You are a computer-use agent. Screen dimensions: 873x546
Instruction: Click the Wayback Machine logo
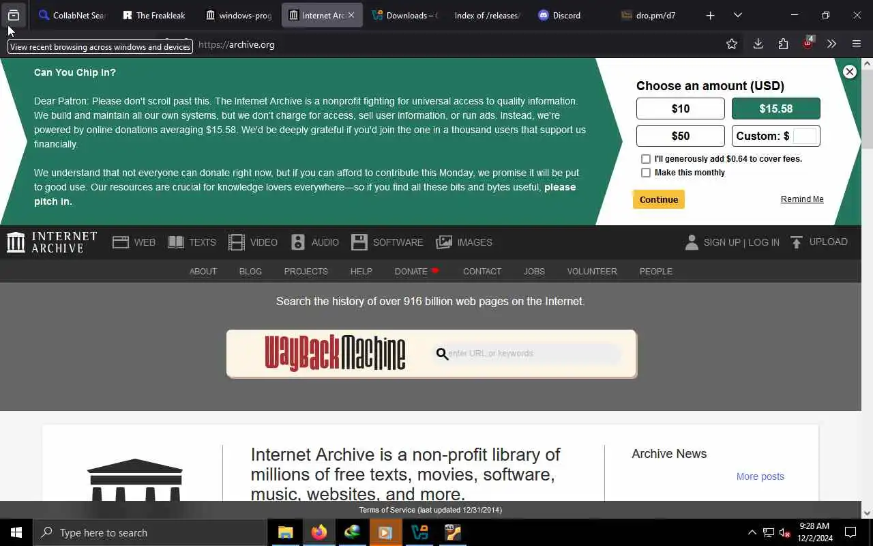[335, 353]
